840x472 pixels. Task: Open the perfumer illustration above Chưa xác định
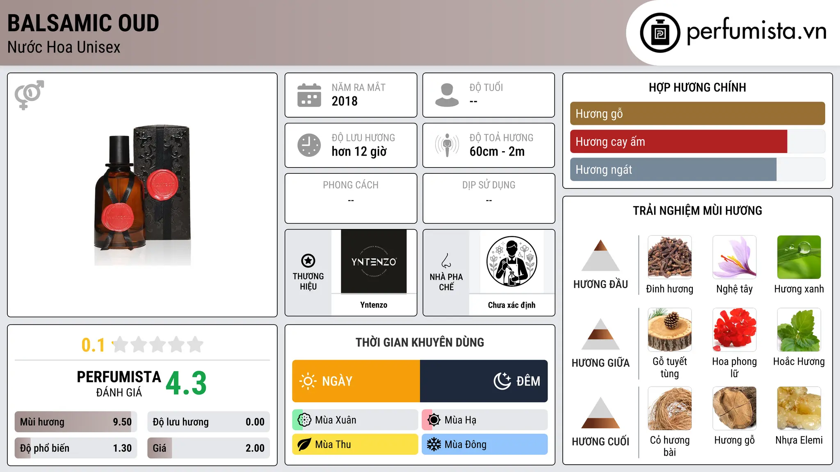[x=511, y=261]
